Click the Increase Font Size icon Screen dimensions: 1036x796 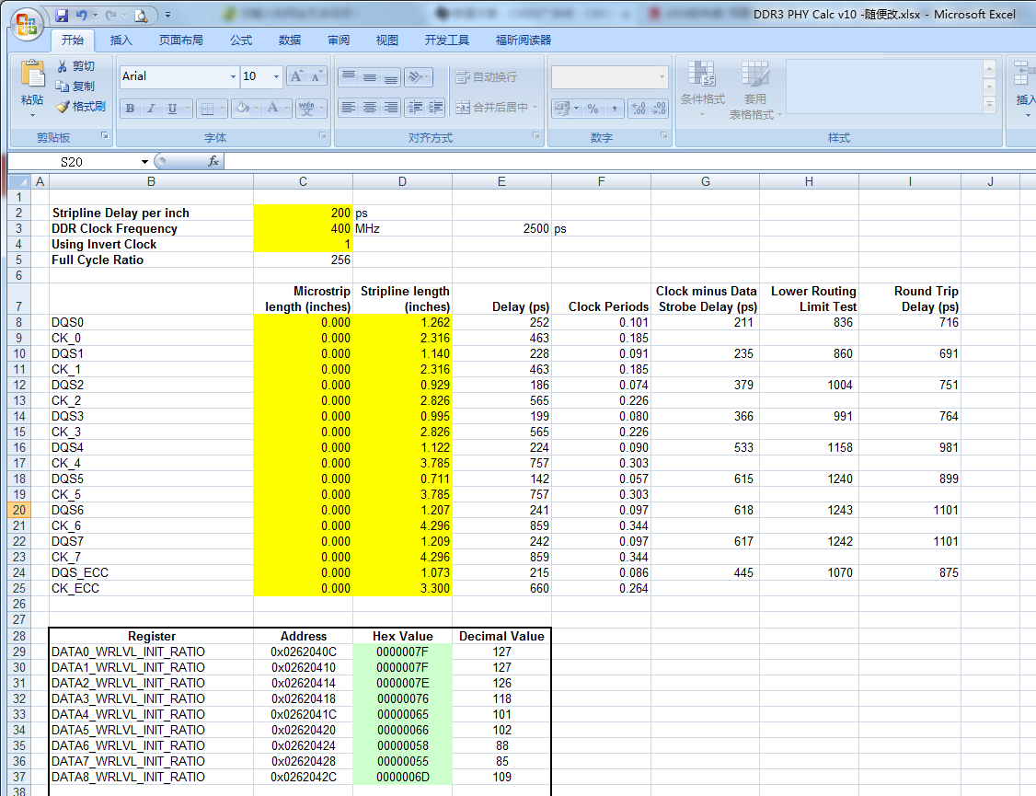pyautogui.click(x=296, y=76)
